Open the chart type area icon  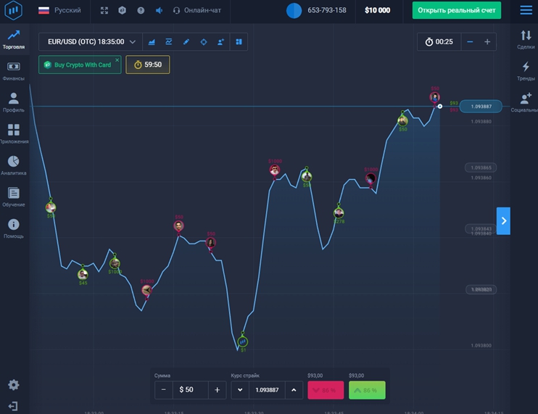152,42
